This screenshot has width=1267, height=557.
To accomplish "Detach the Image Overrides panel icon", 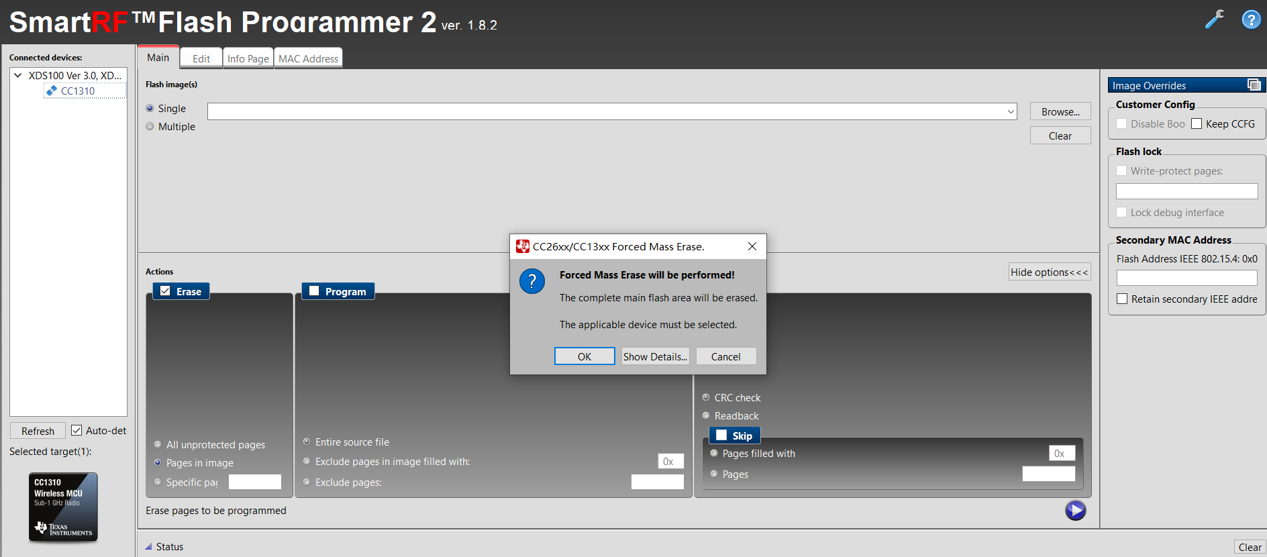I will pyautogui.click(x=1254, y=85).
